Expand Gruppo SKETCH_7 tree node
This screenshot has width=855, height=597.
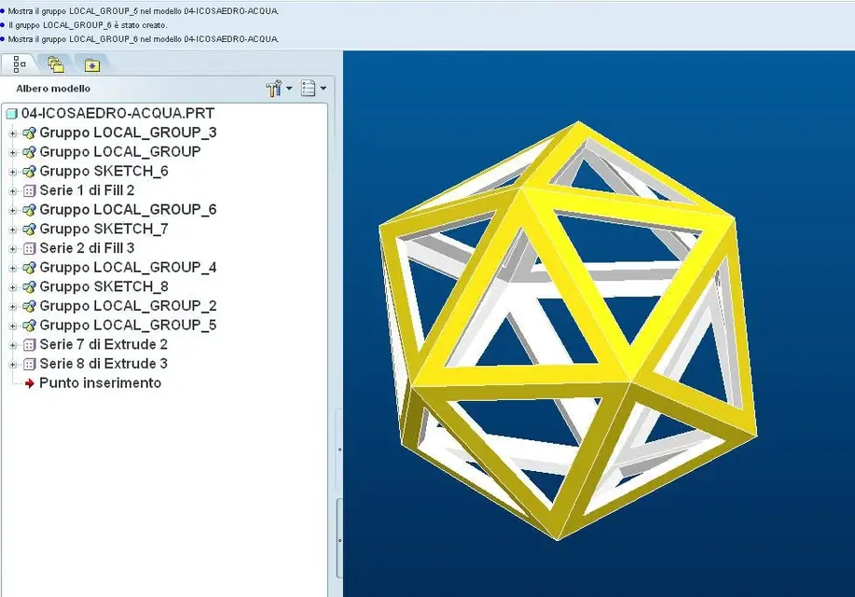coord(12,229)
